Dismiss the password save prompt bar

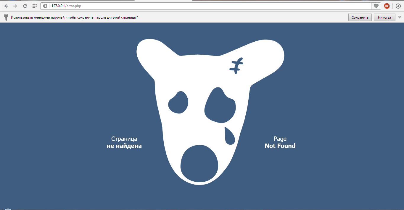pos(399,17)
